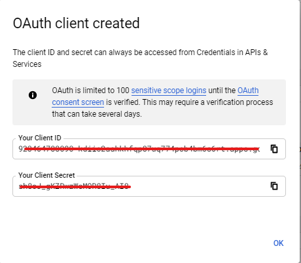Screen dimensions: 301x263
Task: Click the words until the in the banner
Action: tap(222, 91)
